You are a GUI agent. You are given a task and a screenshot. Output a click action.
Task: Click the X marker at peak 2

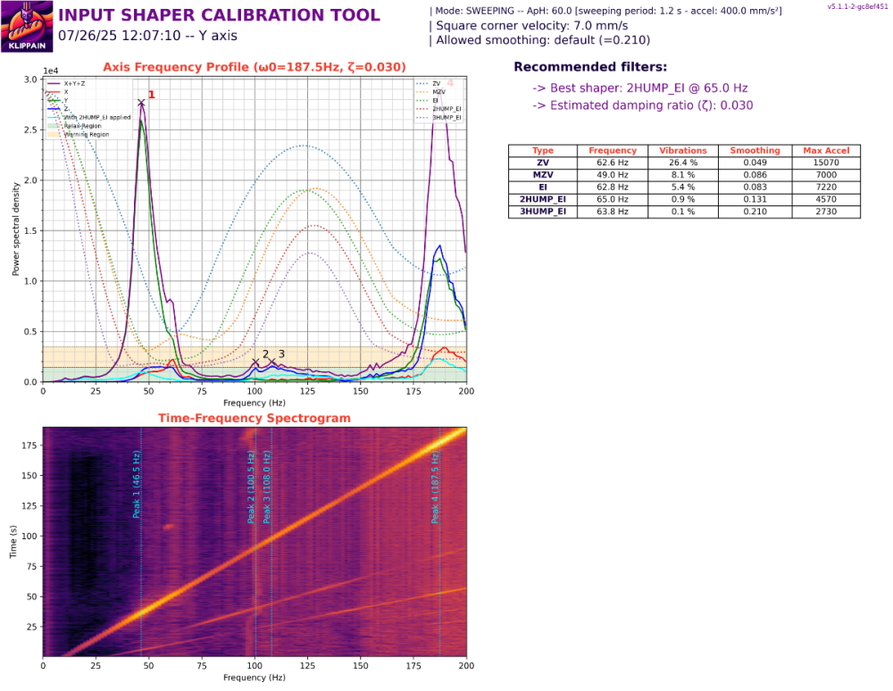pos(255,362)
